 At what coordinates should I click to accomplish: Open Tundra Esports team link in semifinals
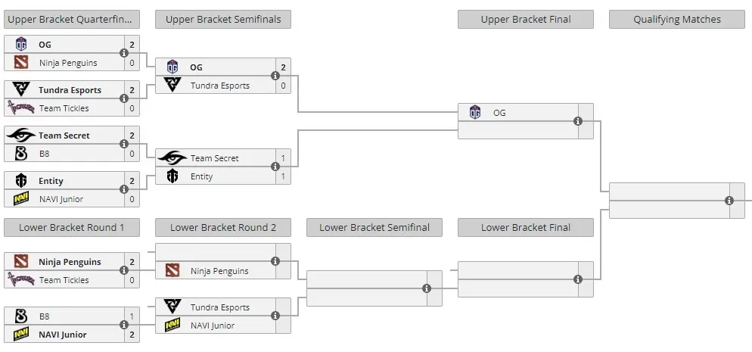click(x=220, y=86)
